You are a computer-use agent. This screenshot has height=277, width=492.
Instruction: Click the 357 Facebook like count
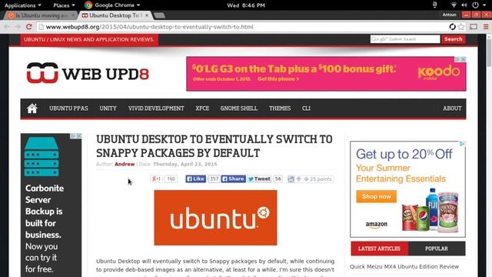(x=214, y=179)
